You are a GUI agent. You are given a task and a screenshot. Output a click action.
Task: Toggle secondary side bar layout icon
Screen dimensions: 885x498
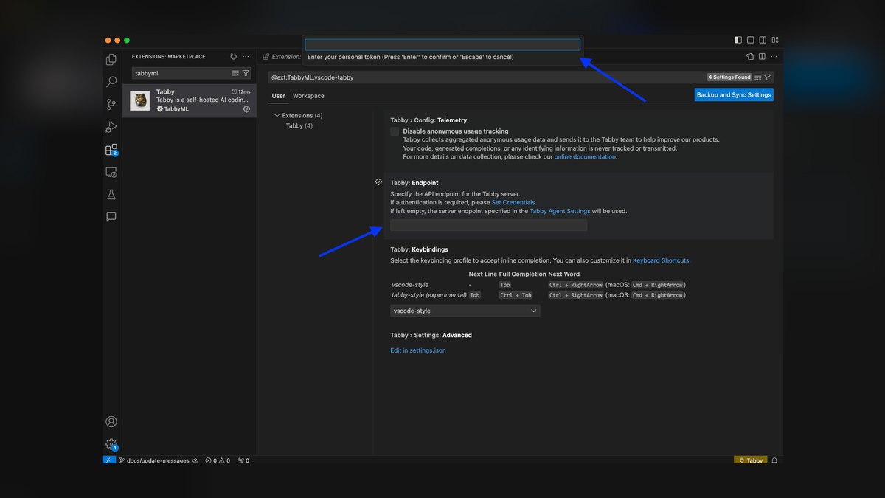(763, 40)
